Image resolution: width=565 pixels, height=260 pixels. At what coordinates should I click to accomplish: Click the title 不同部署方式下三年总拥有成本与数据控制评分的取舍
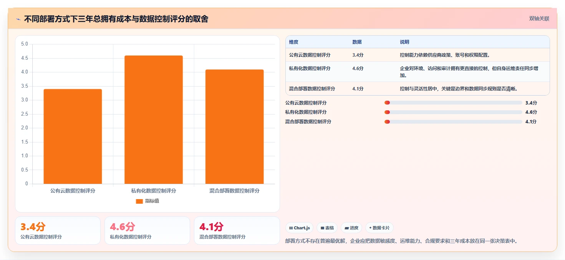coord(116,19)
